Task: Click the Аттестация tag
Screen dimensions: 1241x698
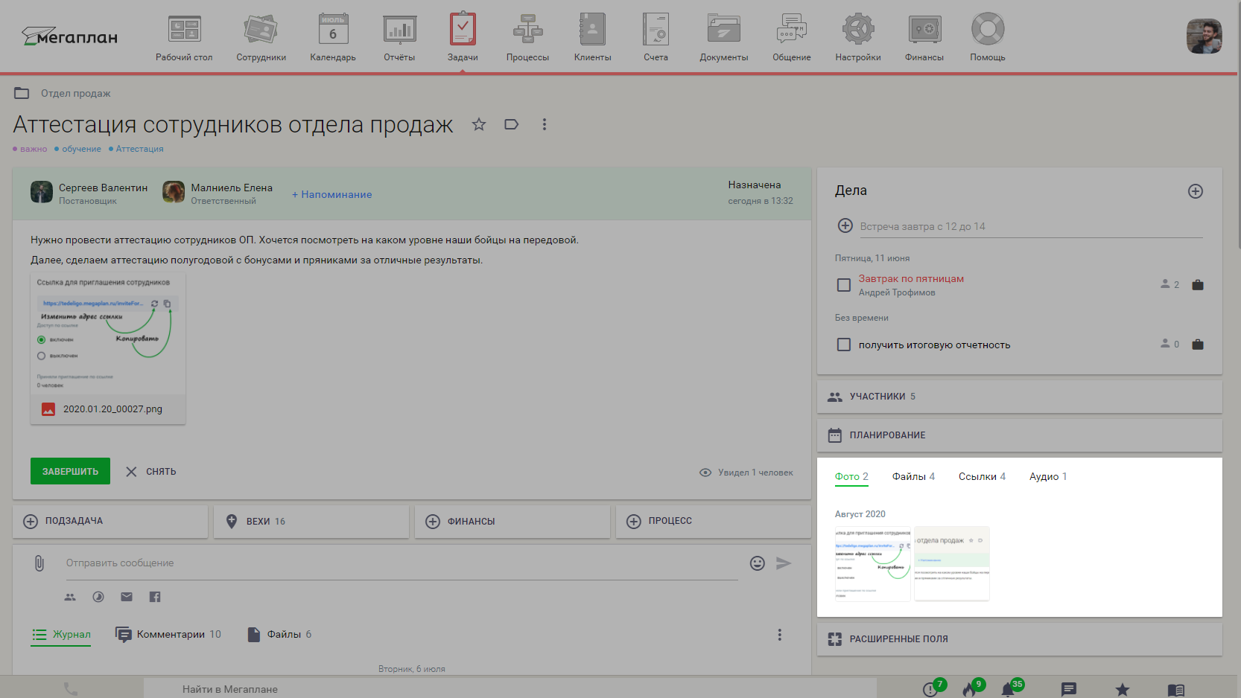Action: [x=136, y=149]
